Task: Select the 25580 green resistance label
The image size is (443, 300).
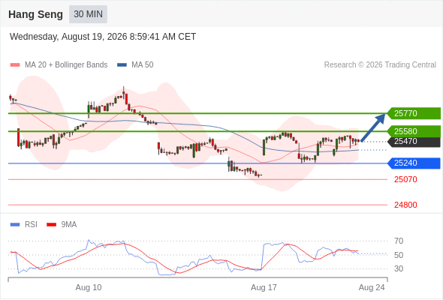Action: click(414, 131)
